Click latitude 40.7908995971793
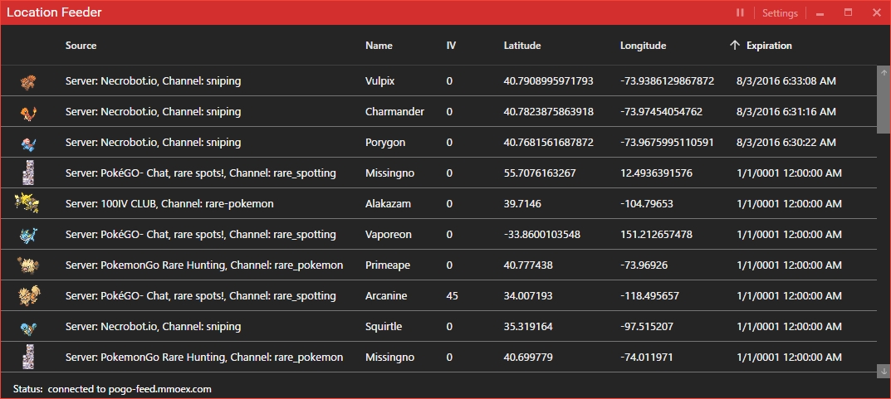 pyautogui.click(x=548, y=81)
